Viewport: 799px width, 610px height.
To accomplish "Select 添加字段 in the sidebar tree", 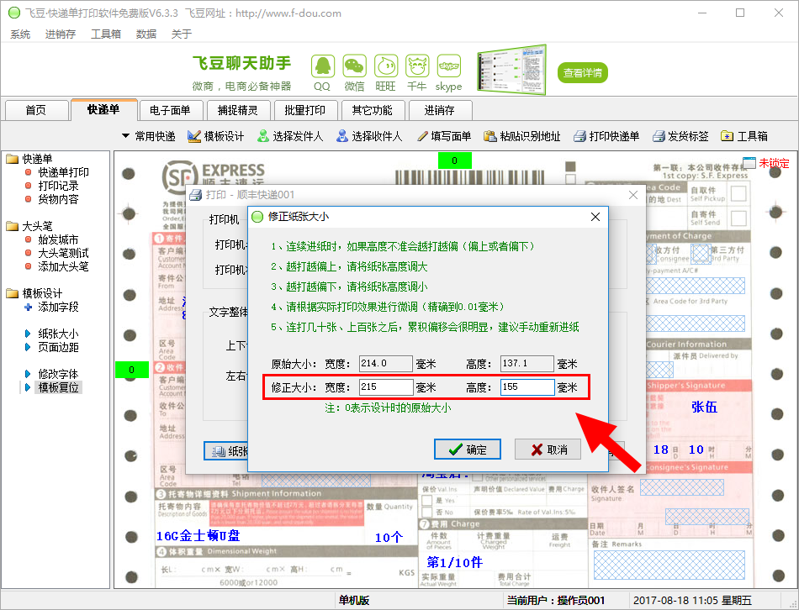I will 58,307.
